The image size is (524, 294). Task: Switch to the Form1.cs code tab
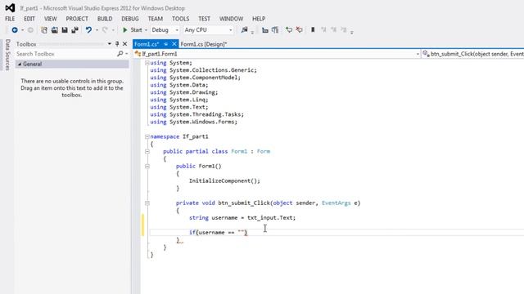147,44
